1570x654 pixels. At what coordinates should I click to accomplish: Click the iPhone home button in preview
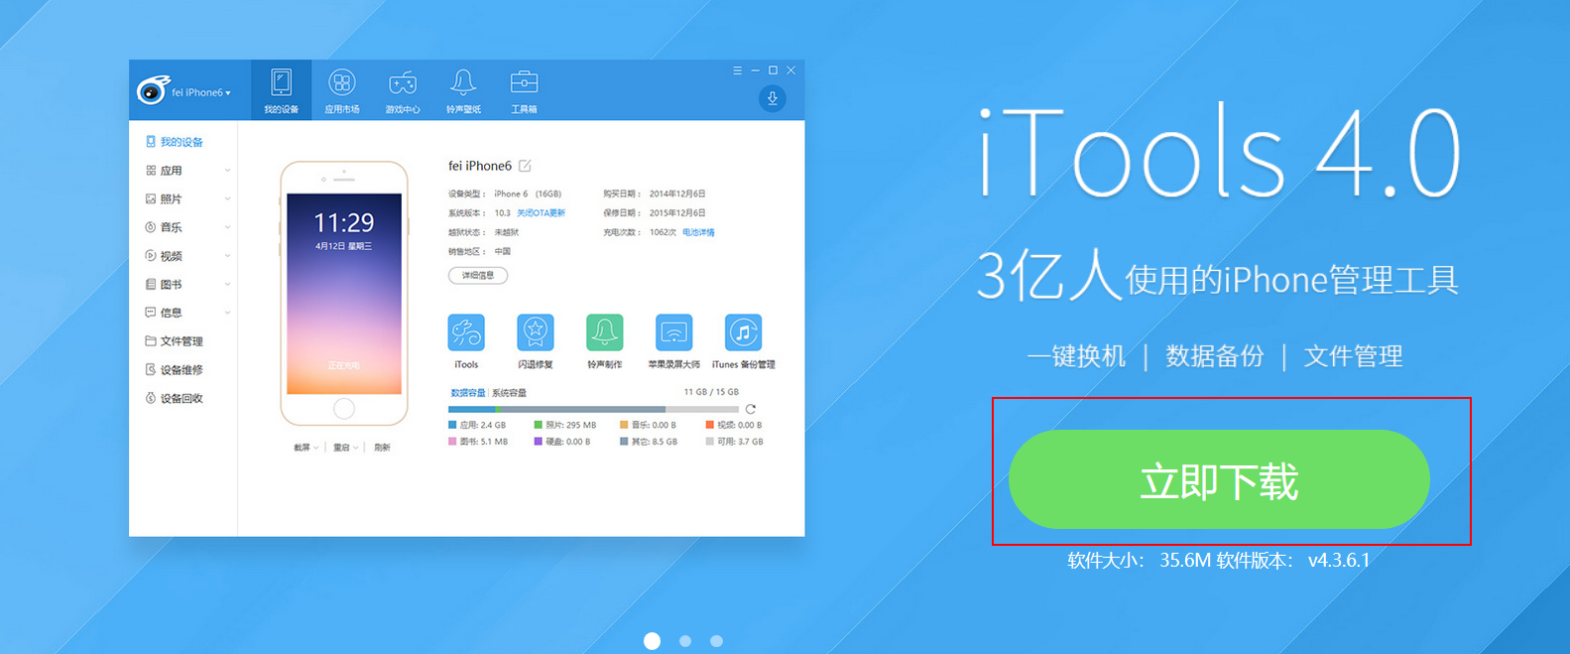point(344,409)
